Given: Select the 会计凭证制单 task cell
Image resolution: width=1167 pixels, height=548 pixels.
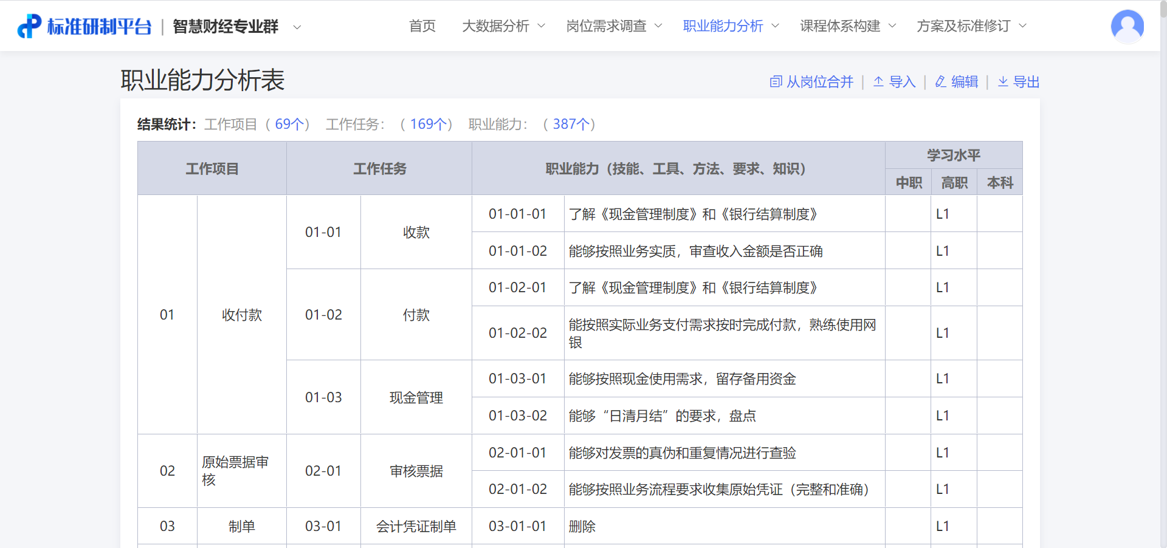Looking at the screenshot, I should click(x=416, y=526).
